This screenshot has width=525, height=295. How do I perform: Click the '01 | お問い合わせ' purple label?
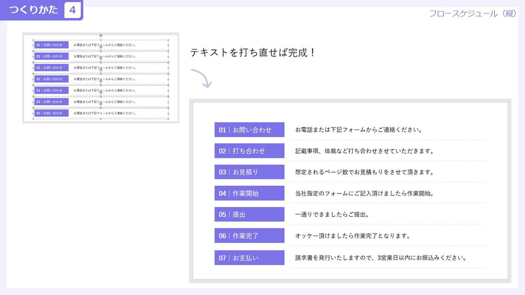point(250,130)
